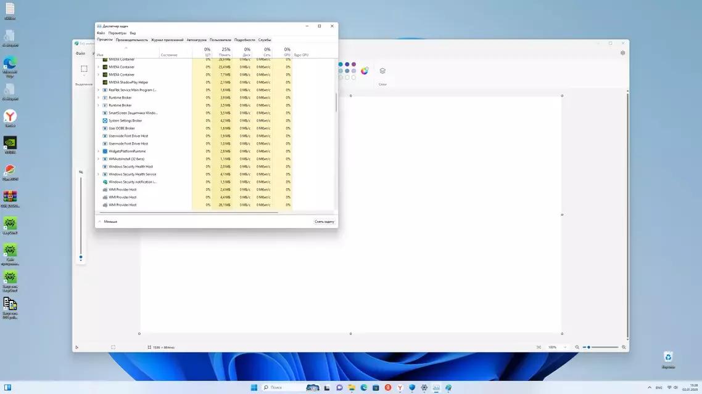Click the Снять задачу button
The width and height of the screenshot is (702, 394).
[324, 222]
